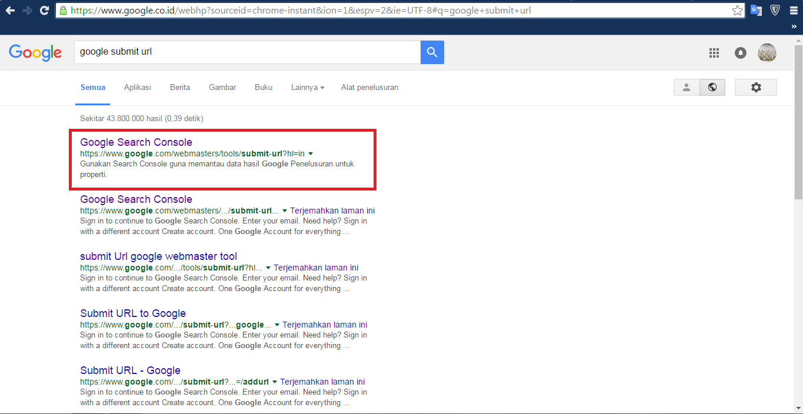The width and height of the screenshot is (803, 414).
Task: Open search settings gear
Action: tap(756, 87)
